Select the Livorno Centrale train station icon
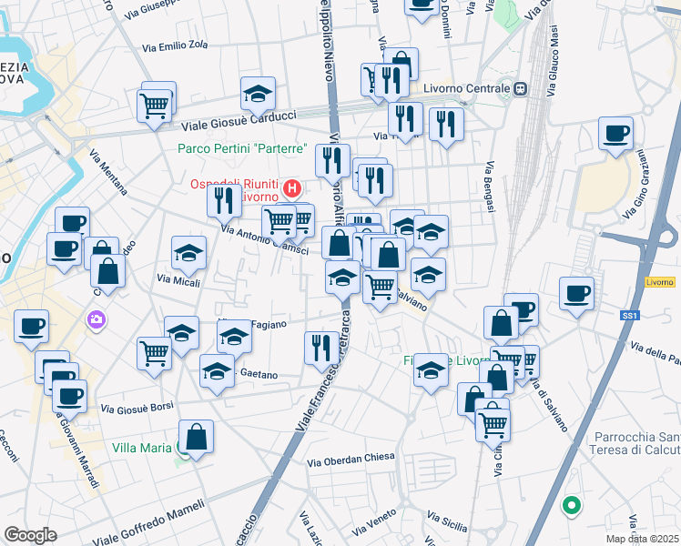Viewport: 681px width, 546px height. [x=520, y=89]
